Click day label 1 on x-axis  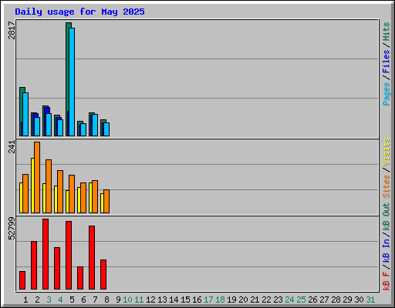pos(25,300)
